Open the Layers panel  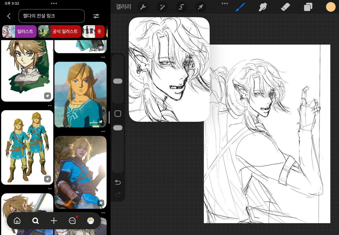308,7
